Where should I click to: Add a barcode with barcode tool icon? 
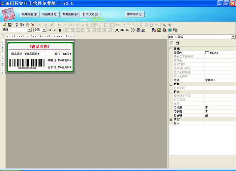170,30
